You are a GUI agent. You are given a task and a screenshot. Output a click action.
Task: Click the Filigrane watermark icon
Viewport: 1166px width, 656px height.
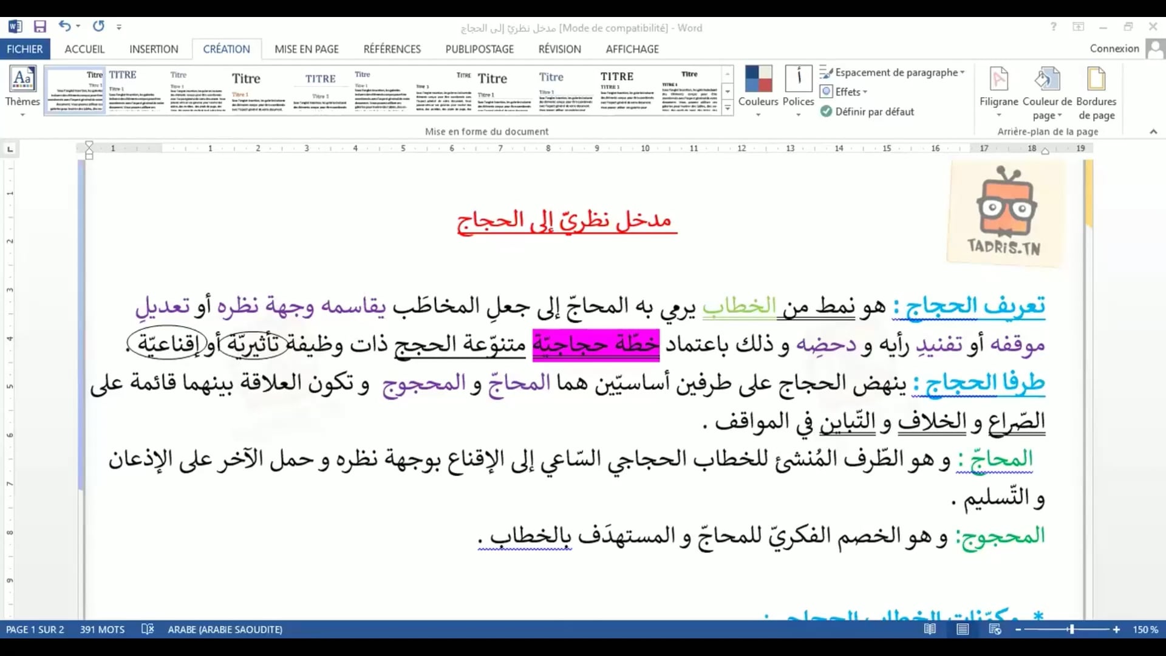[x=998, y=80]
